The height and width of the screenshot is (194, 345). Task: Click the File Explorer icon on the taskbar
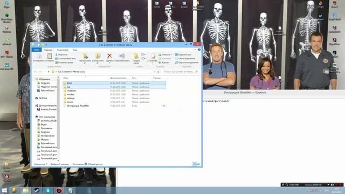26,190
